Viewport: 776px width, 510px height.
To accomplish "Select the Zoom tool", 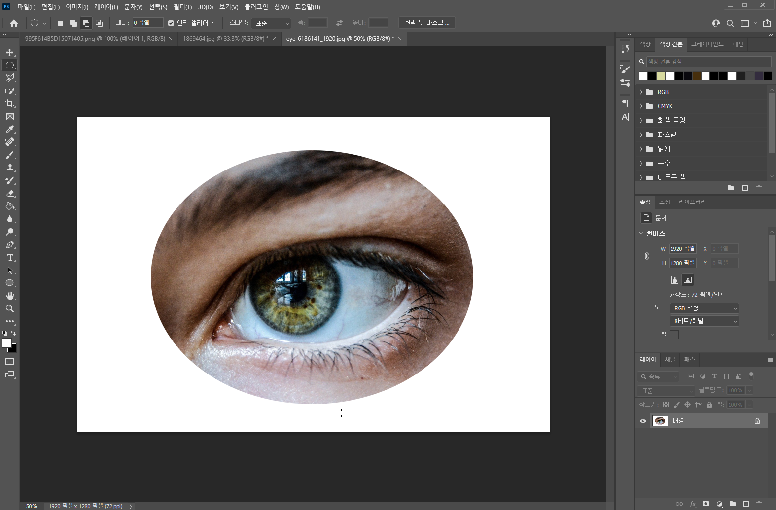I will pos(10,308).
